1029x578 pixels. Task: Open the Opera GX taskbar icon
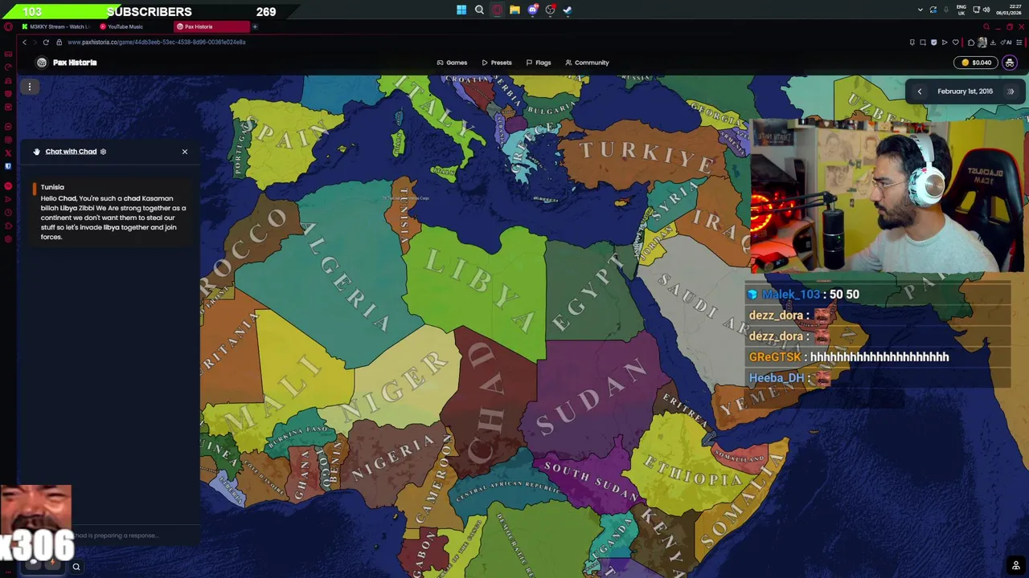point(497,10)
